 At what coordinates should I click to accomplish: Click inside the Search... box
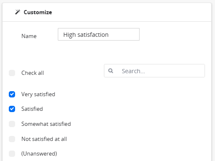tap(154, 71)
